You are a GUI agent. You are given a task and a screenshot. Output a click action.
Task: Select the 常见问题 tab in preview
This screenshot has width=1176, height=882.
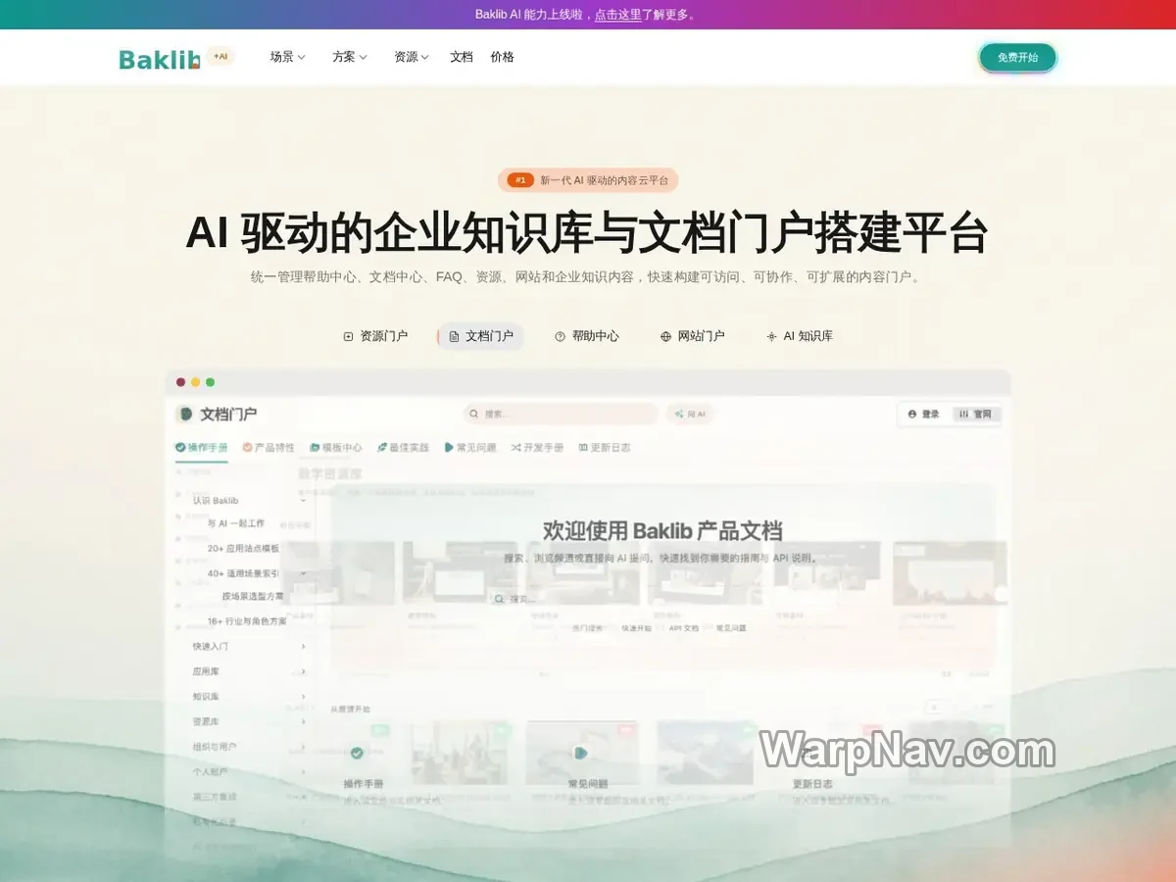pyautogui.click(x=470, y=448)
